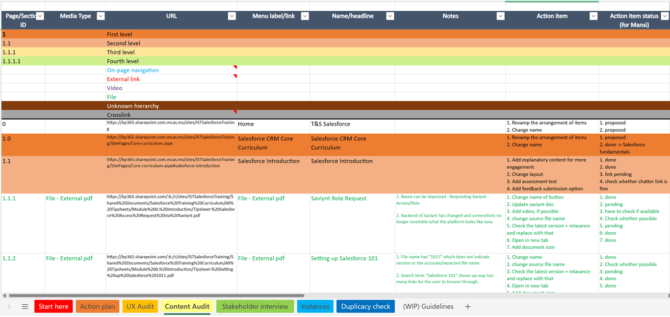Switch to the UX Audit sheet tab

[x=140, y=307]
